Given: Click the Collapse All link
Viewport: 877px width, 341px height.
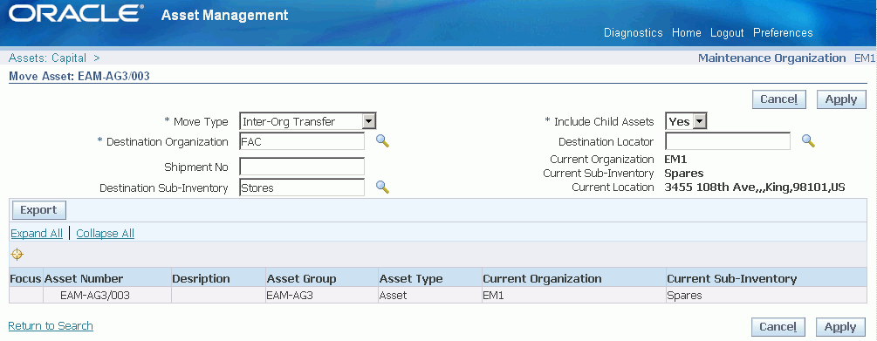Looking at the screenshot, I should point(105,233).
